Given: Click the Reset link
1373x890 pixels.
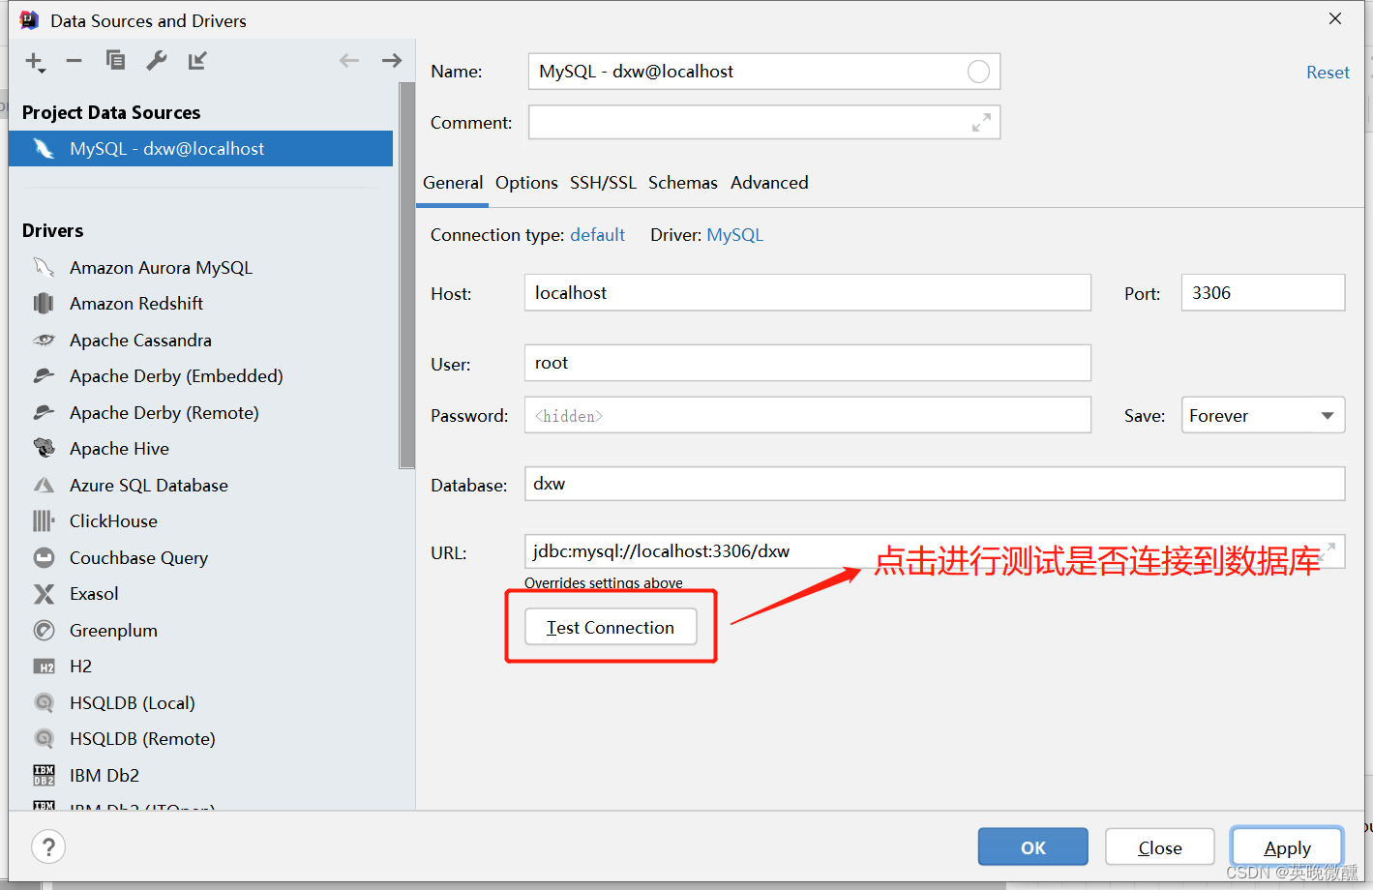Looking at the screenshot, I should [x=1328, y=73].
